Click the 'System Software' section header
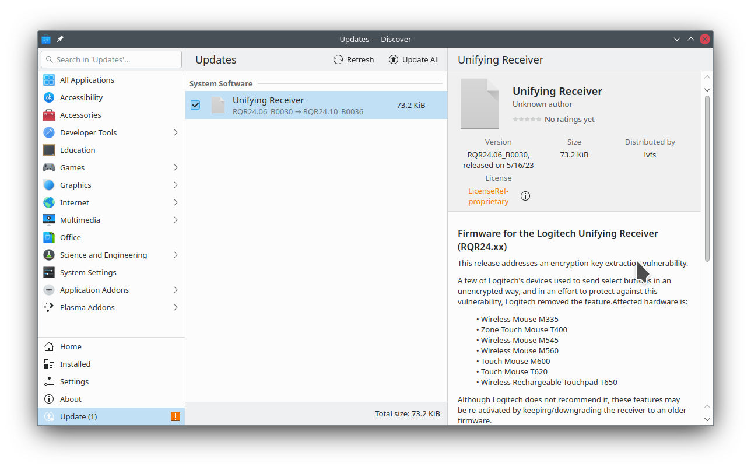751x470 pixels. [x=221, y=83]
